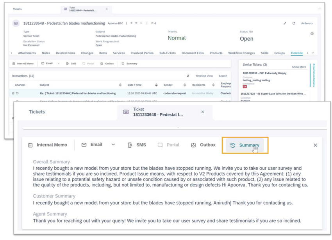Open the Actions dropdown menu
The height and width of the screenshot is (240, 332).
coord(307,23)
